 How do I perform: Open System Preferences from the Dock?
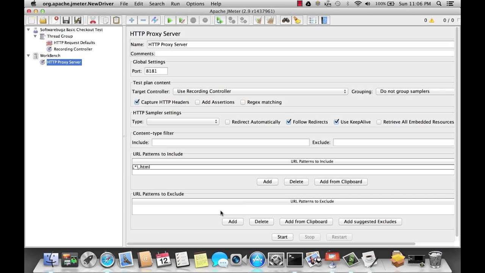tap(276, 260)
